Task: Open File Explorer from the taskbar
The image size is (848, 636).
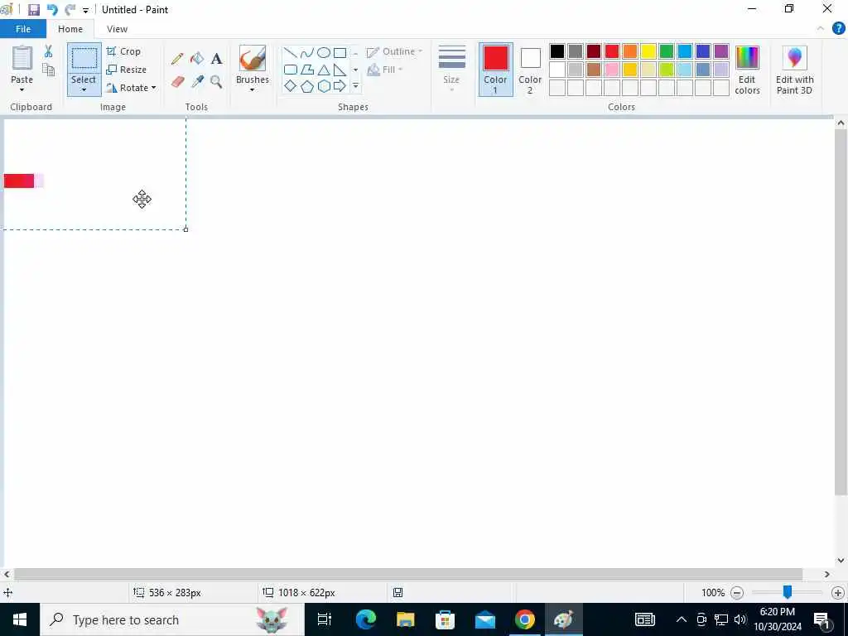Action: pyautogui.click(x=405, y=619)
